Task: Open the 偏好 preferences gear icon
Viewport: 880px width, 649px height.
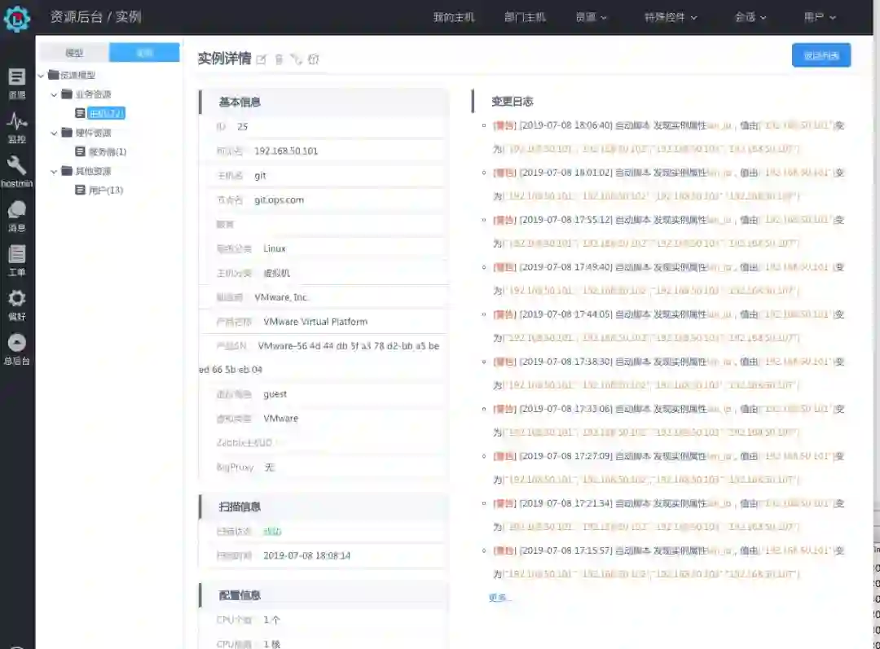Action: 17,305
